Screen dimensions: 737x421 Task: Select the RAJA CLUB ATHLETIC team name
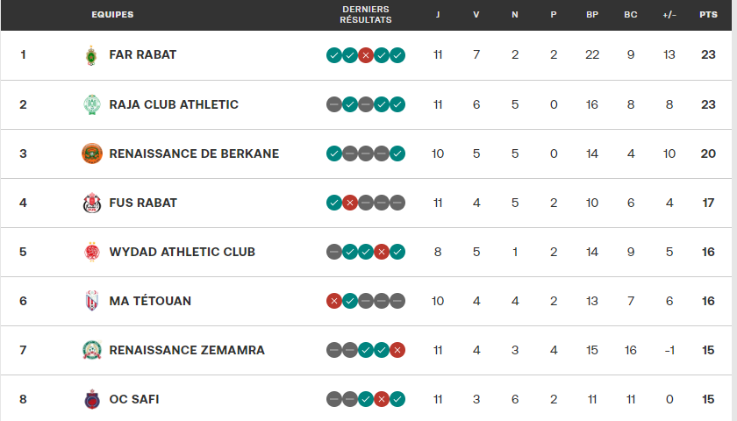pyautogui.click(x=174, y=104)
